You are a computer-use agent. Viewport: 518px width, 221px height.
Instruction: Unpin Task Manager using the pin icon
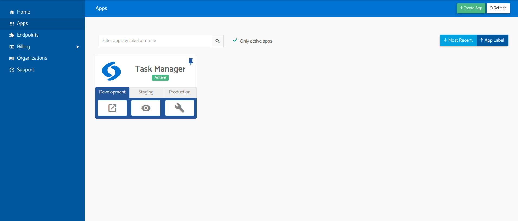tap(191, 61)
